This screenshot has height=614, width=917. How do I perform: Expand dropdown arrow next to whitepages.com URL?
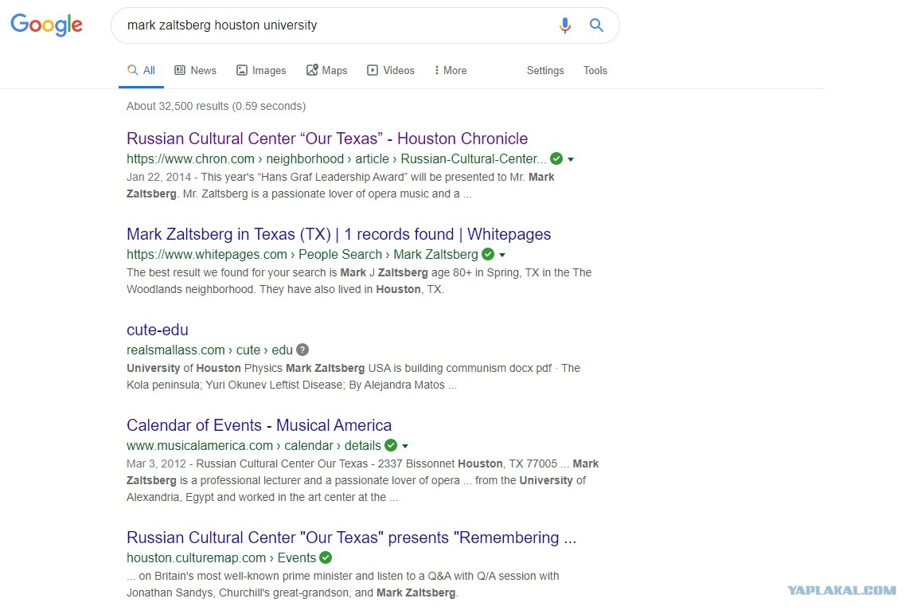[x=502, y=255]
